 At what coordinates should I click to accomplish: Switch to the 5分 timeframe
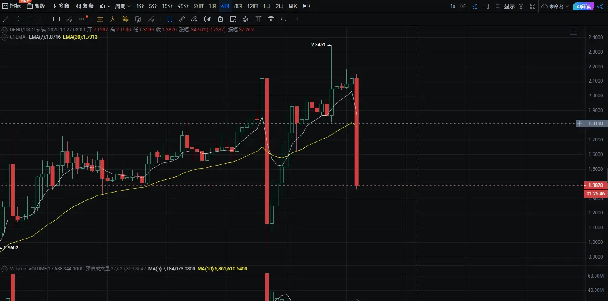153,6
